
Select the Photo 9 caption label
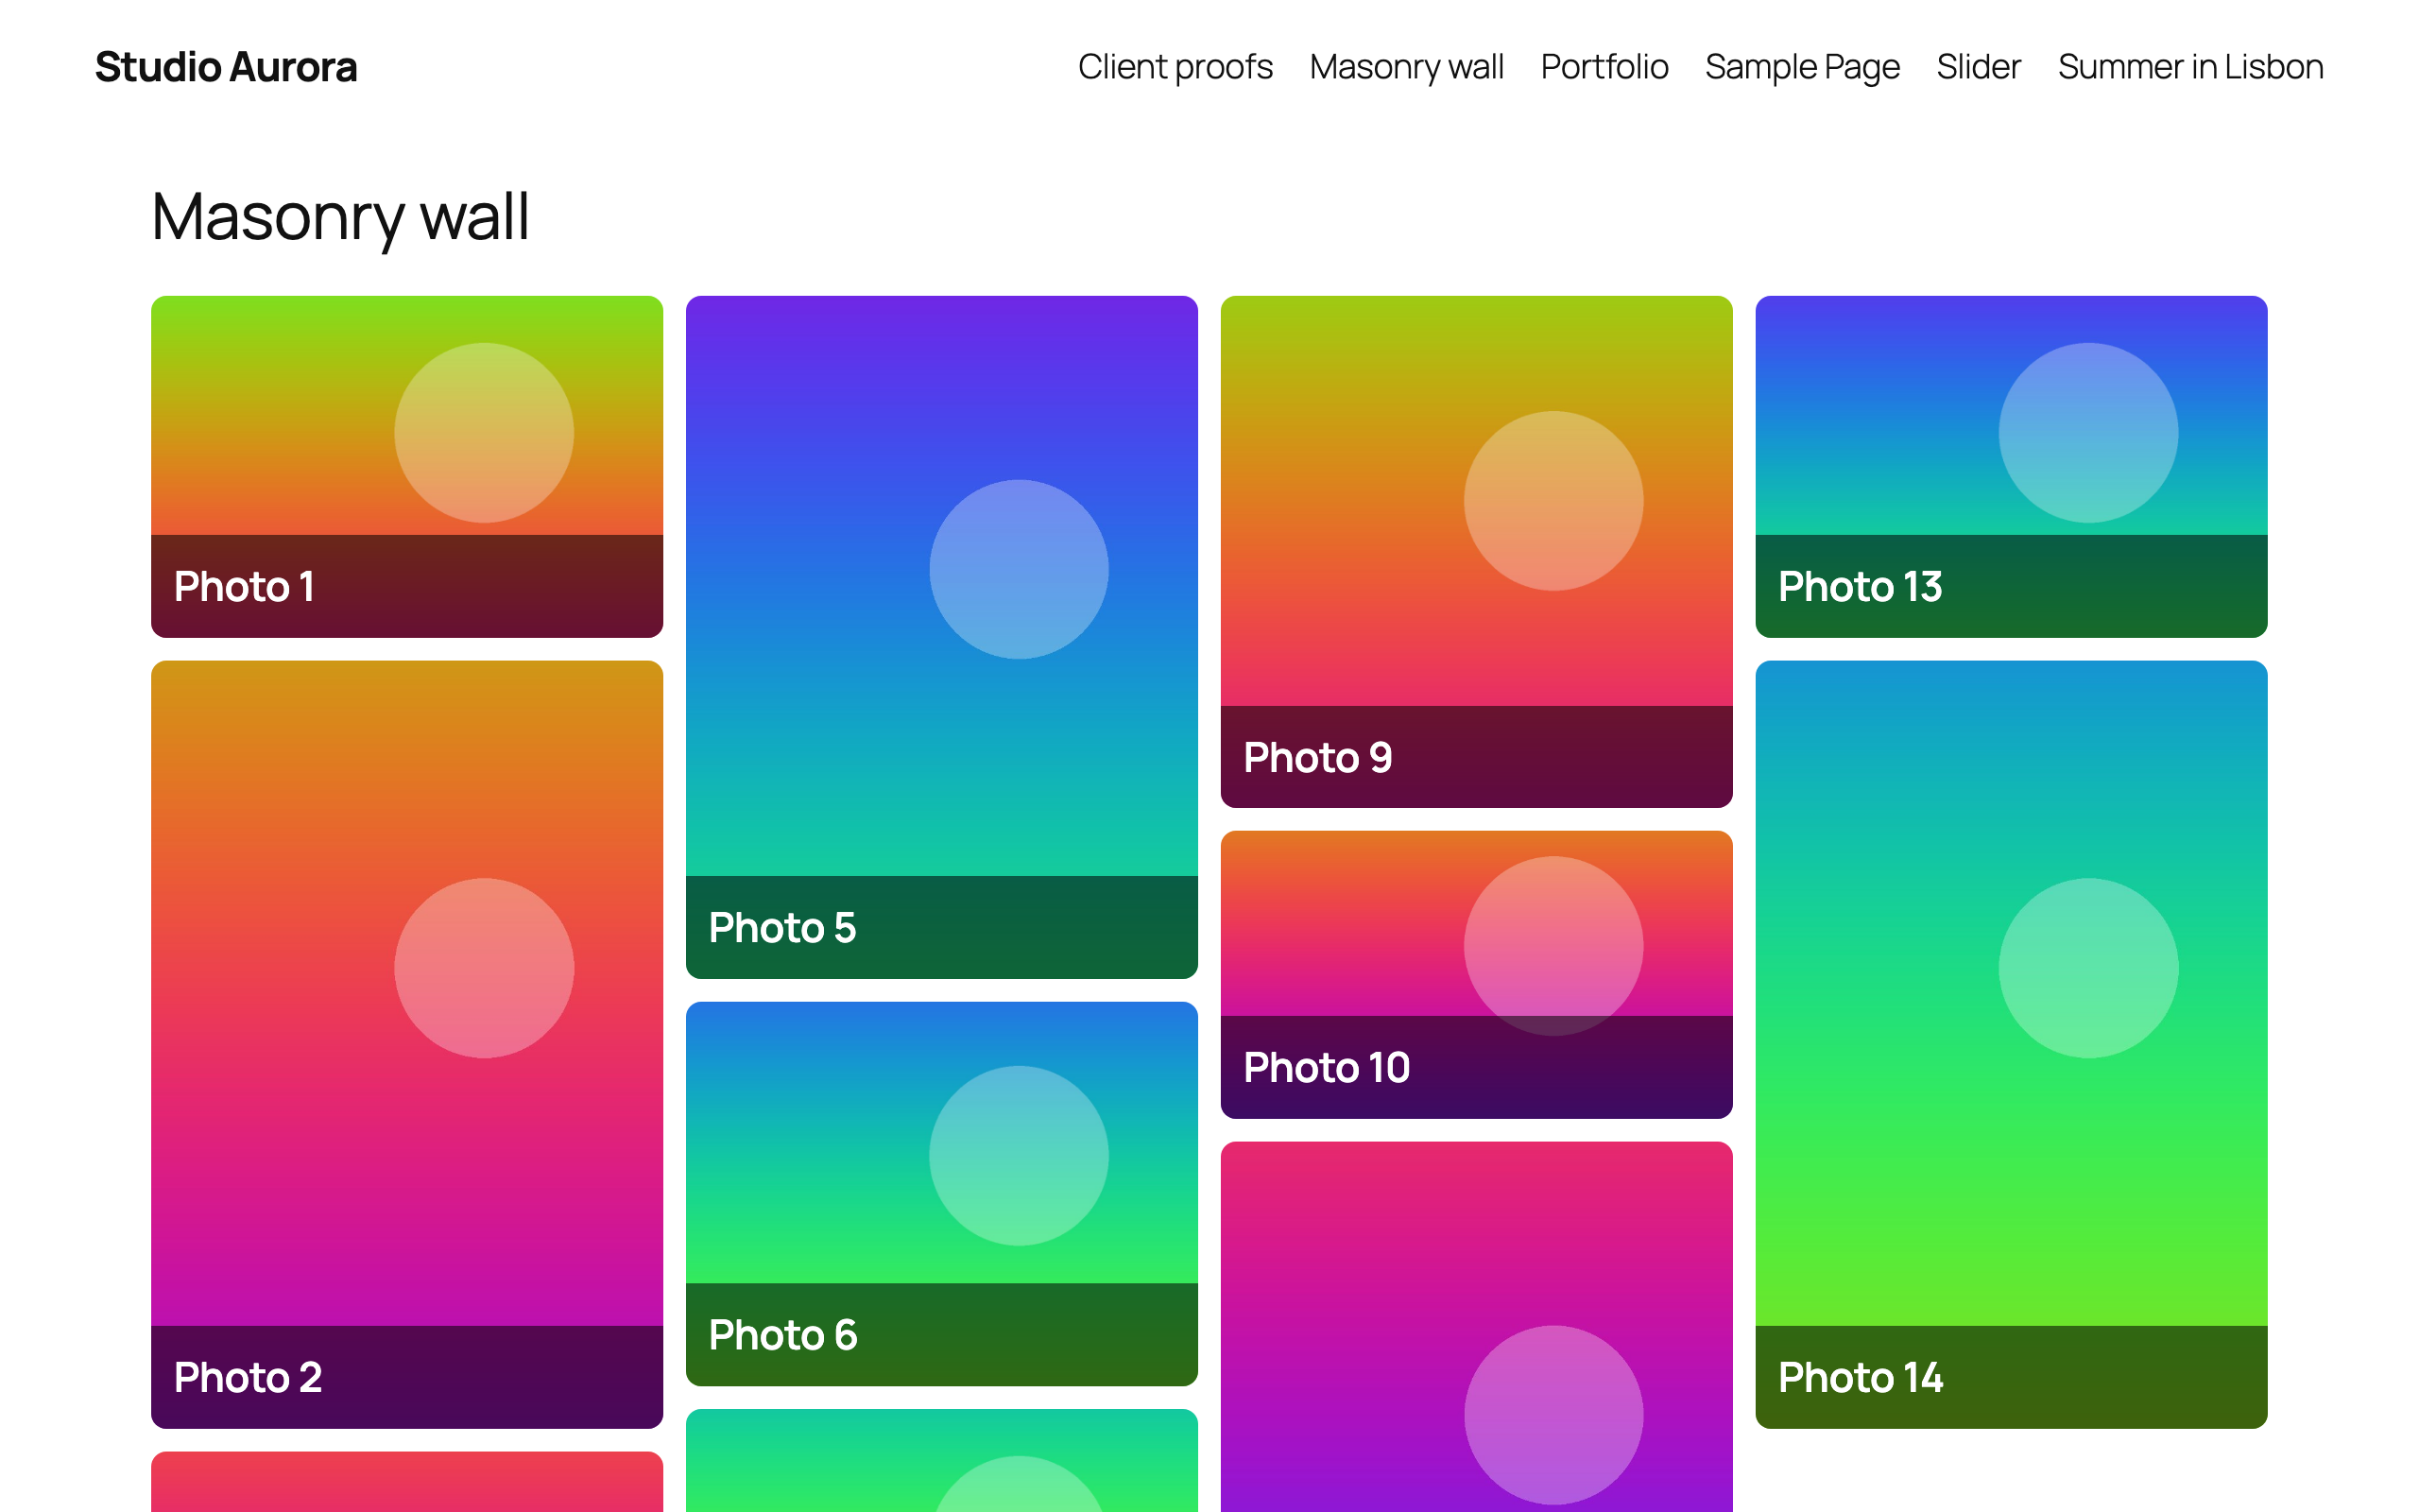pos(1317,758)
